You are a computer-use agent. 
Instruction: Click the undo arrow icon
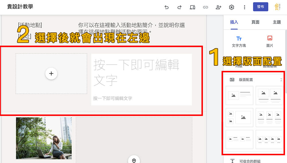coord(166,7)
